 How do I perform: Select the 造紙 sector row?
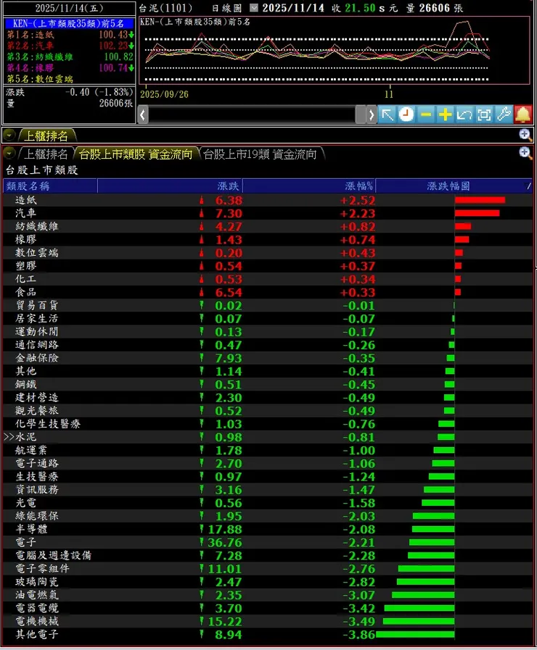pyautogui.click(x=268, y=200)
